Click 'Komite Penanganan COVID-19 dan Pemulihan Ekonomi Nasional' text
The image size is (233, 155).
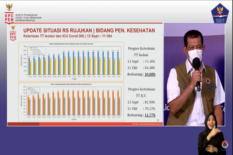29,18
